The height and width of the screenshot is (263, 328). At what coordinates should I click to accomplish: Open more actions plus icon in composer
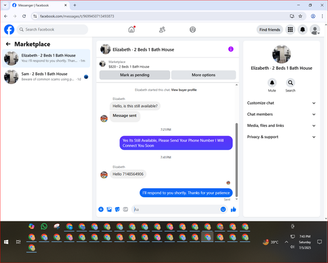[101, 209]
